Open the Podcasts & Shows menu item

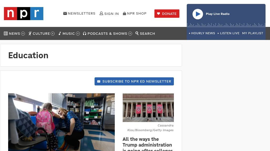(107, 33)
